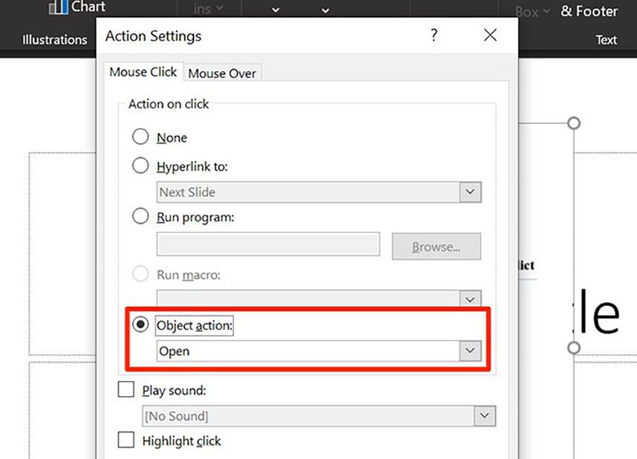Switch to the Mouse Over tab
This screenshot has height=459, width=637.
tap(222, 73)
